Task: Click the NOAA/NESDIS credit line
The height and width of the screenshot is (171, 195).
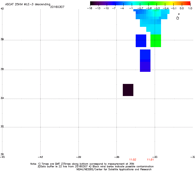Action: 114,169
